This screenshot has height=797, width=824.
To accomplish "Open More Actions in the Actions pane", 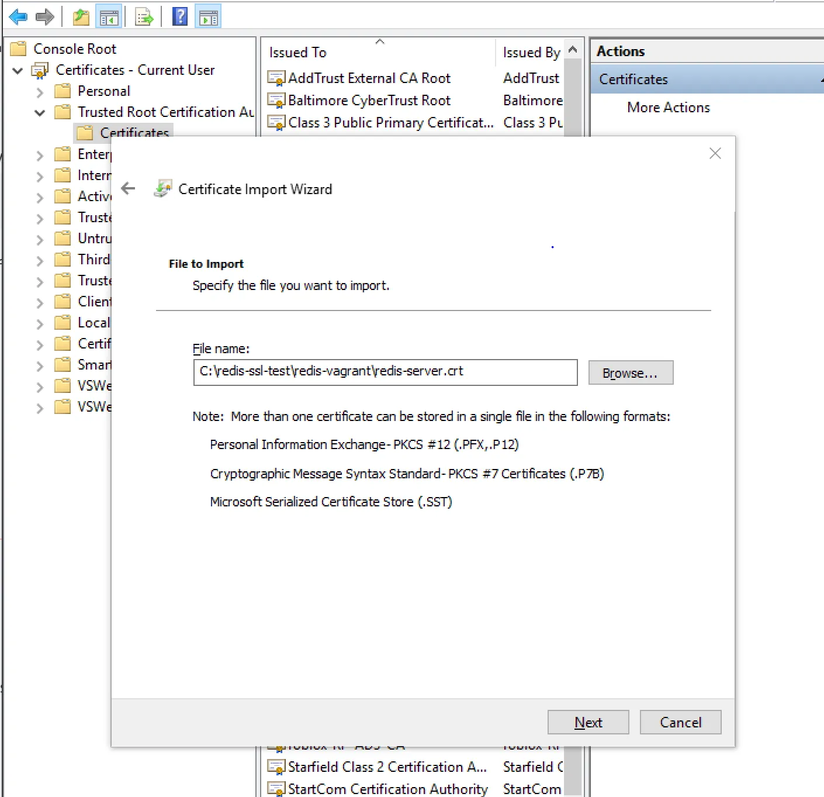I will pos(668,108).
